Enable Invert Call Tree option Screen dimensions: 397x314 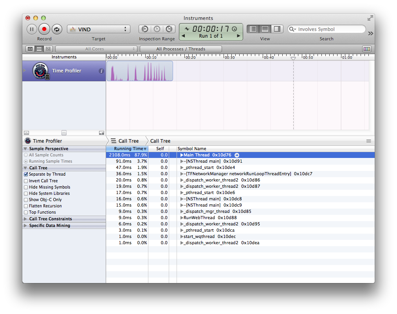pyautogui.click(x=26, y=181)
